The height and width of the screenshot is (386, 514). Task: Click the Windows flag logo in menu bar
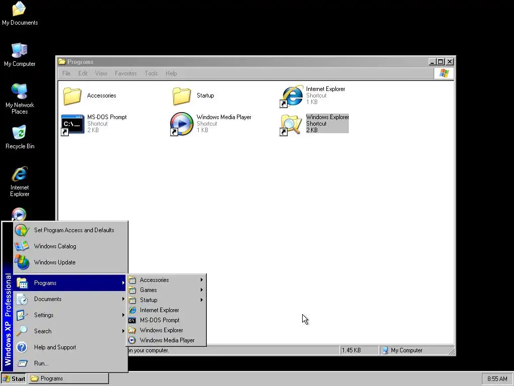pos(444,73)
